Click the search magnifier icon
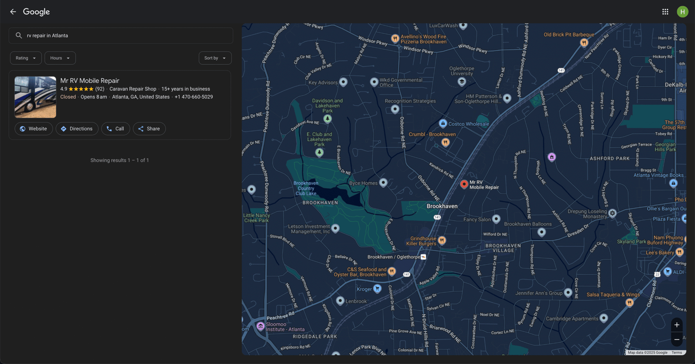 pyautogui.click(x=19, y=36)
